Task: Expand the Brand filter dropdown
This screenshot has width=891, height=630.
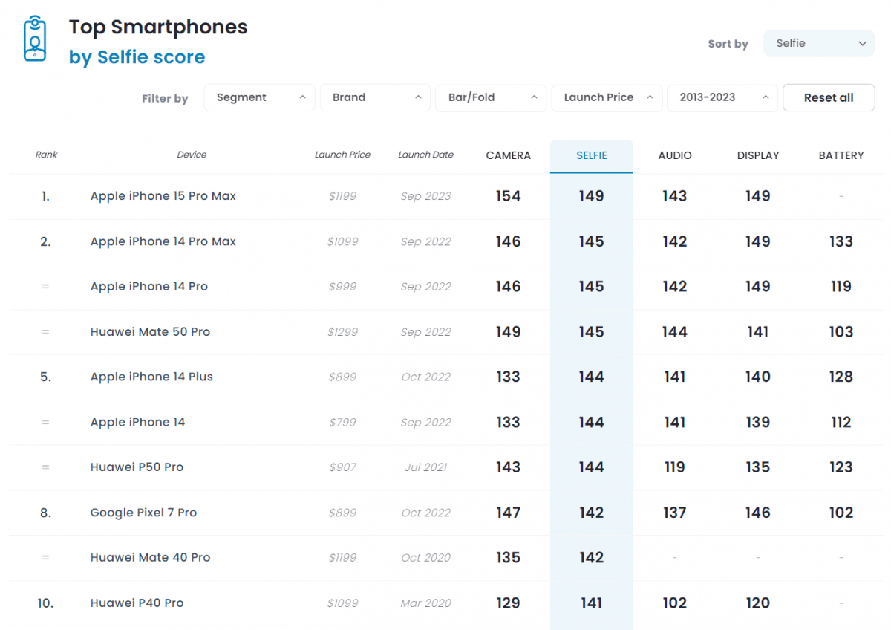Action: pos(375,97)
